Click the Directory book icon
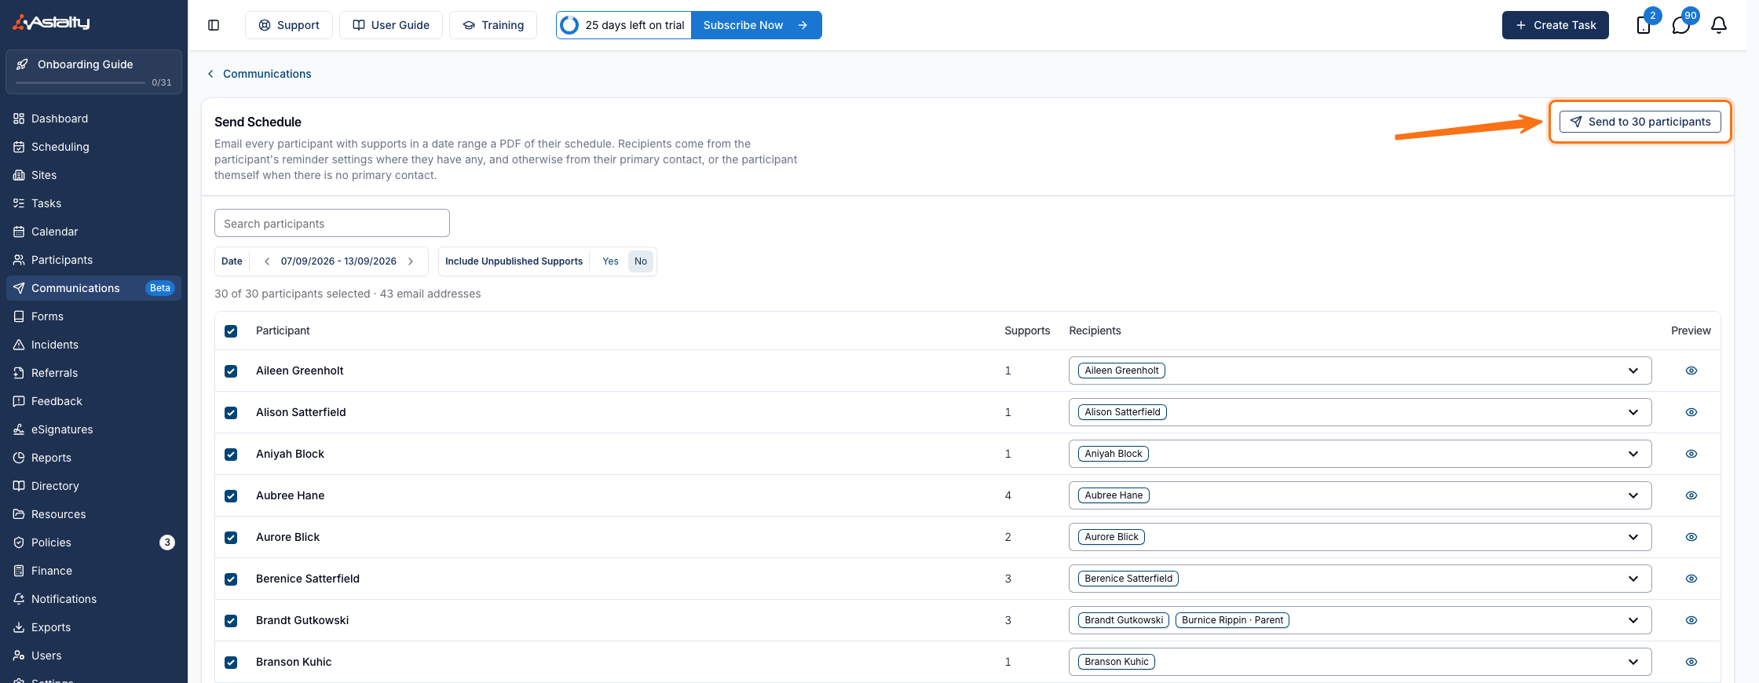 point(19,486)
